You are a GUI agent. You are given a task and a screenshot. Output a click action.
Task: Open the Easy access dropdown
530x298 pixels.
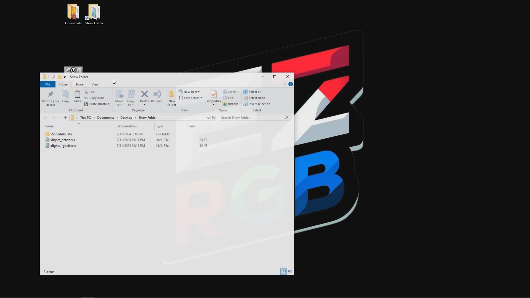point(190,98)
